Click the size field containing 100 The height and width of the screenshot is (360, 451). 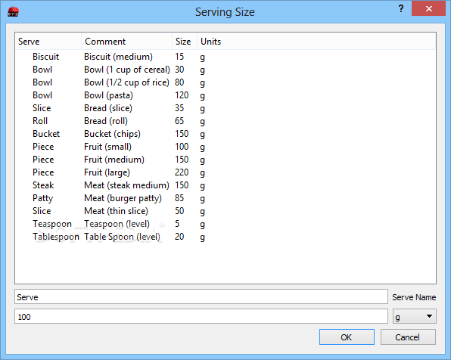201,316
